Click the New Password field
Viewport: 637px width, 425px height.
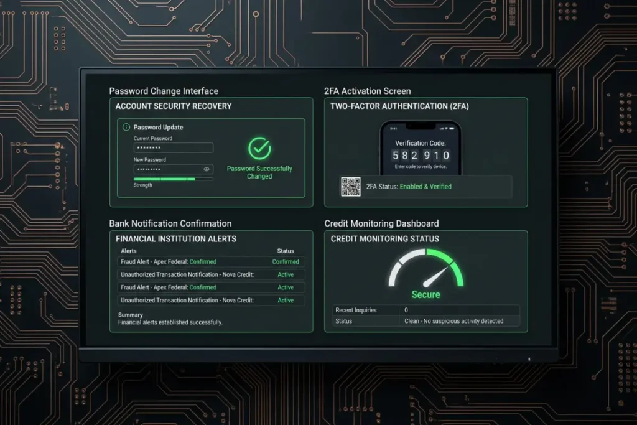pyautogui.click(x=174, y=169)
